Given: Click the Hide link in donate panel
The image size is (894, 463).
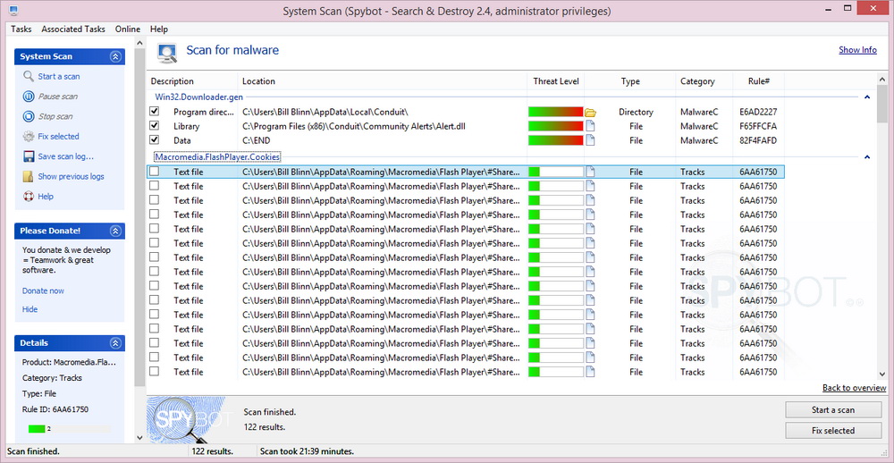Looking at the screenshot, I should coord(30,309).
